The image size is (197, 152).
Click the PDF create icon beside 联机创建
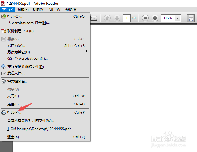pos(4,31)
